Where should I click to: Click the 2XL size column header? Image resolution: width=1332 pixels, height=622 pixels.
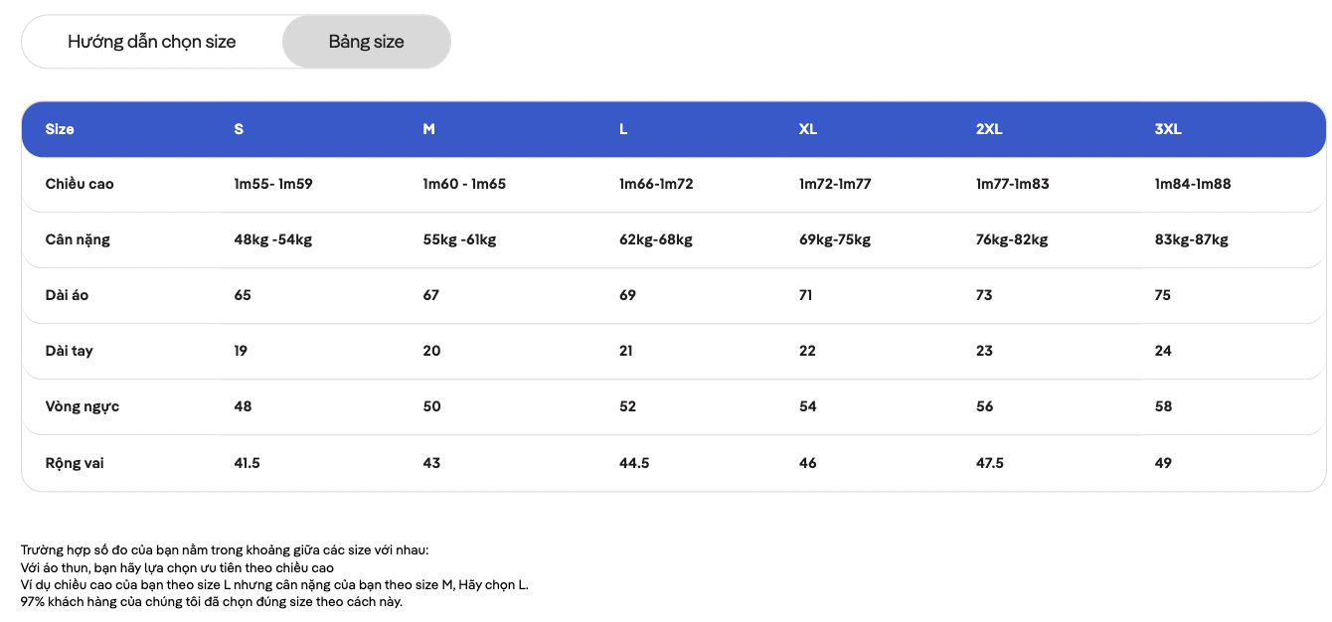click(x=989, y=129)
